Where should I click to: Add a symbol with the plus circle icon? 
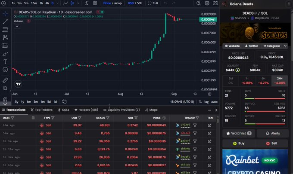pyautogui.click(x=3, y=3)
